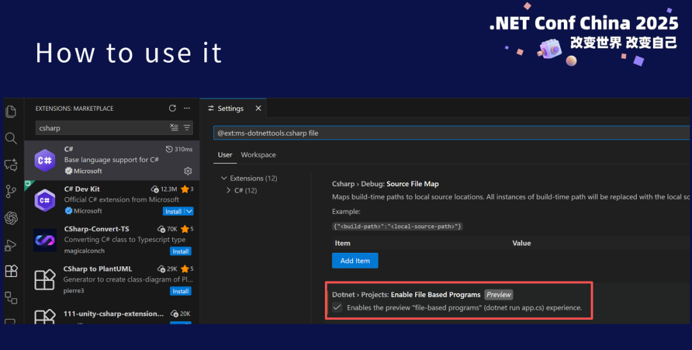
Task: Select the C# base language extension row
Action: click(112, 161)
